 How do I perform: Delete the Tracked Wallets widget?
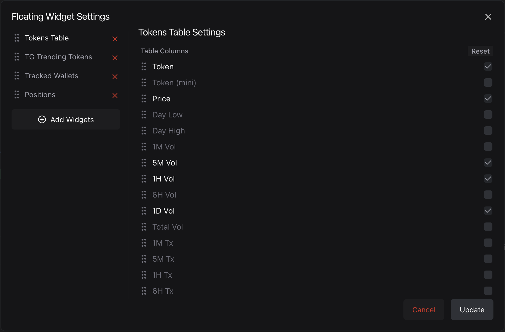tap(115, 77)
